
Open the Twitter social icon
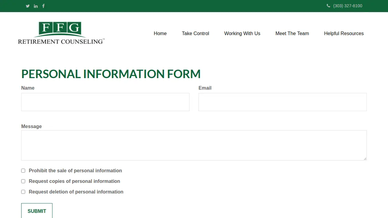pyautogui.click(x=28, y=6)
